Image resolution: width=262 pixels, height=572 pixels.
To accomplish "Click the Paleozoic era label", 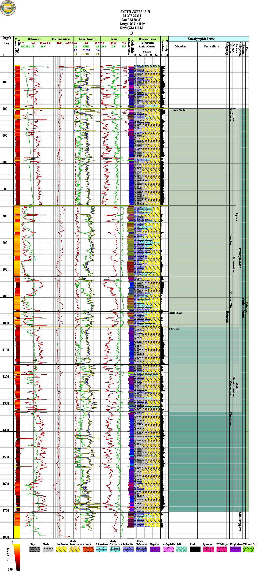I will coord(246,308).
